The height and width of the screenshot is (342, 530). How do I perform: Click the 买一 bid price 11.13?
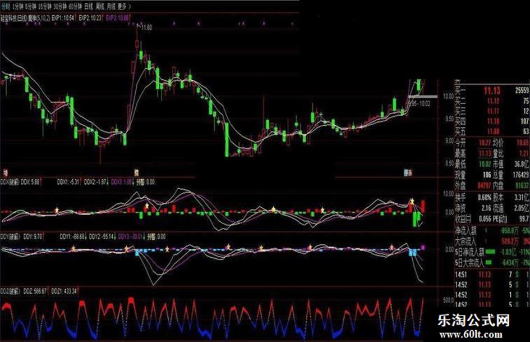pos(492,91)
